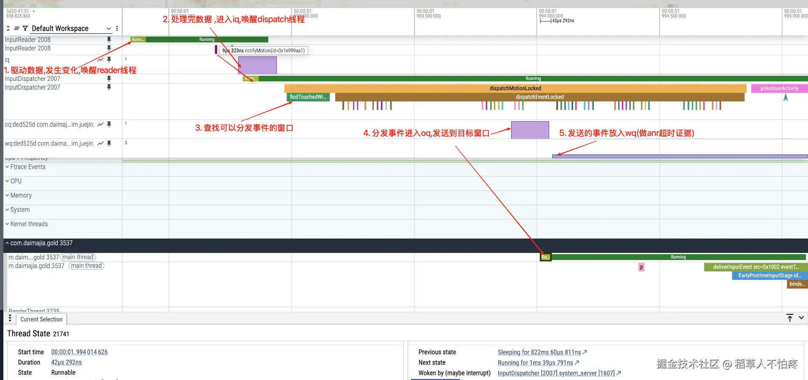The image size is (808, 380).
Task: Open the workspace three-dot options menu
Action: coord(117,28)
